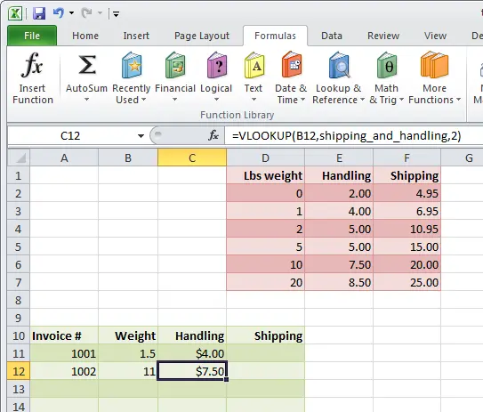Viewport: 483px width, 412px height.
Task: Open the Recently Used functions book
Action: click(132, 65)
